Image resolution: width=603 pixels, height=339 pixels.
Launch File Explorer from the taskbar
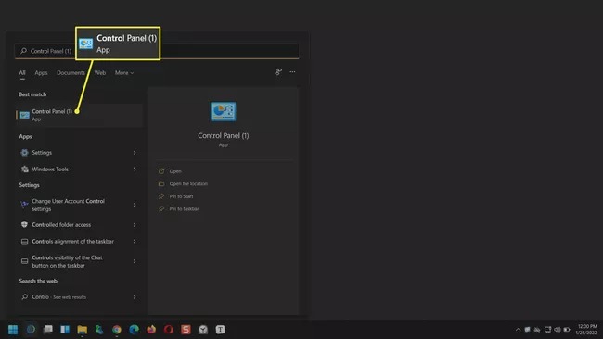(x=82, y=330)
